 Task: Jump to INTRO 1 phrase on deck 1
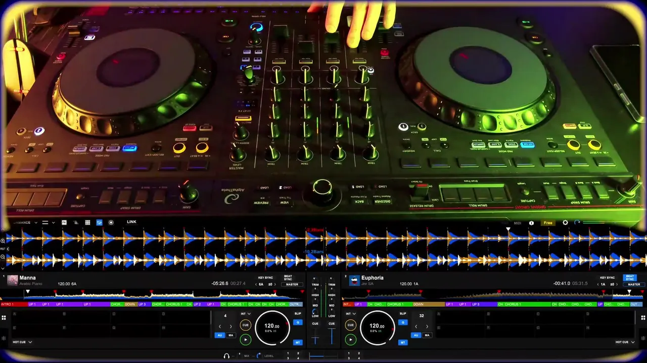pos(14,305)
